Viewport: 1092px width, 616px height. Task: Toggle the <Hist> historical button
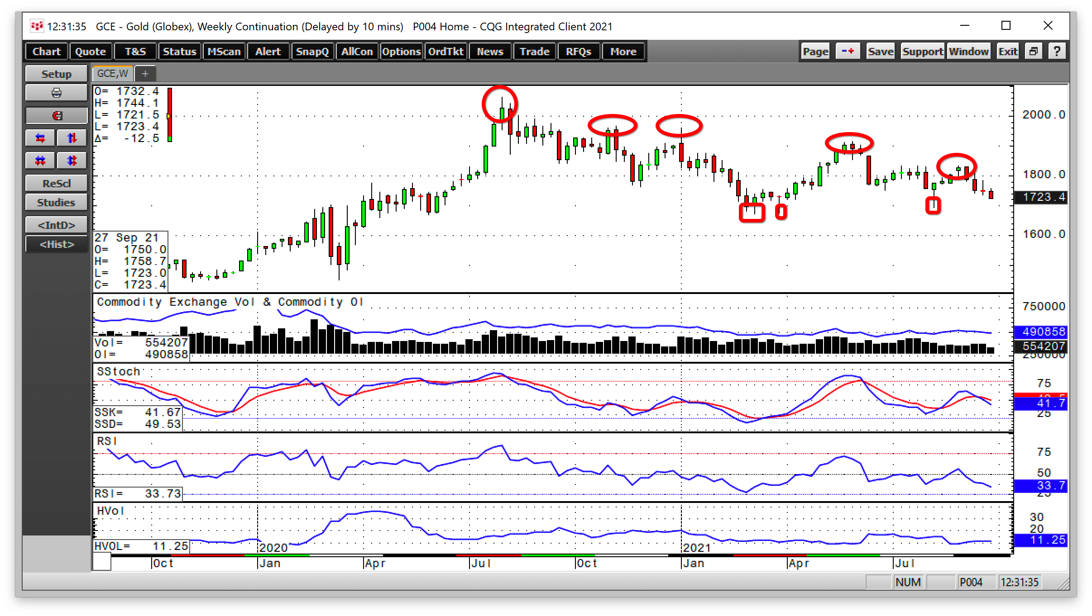(x=56, y=244)
